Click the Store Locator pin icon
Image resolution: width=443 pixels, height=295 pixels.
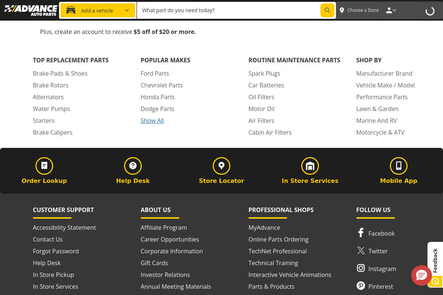[x=221, y=166]
